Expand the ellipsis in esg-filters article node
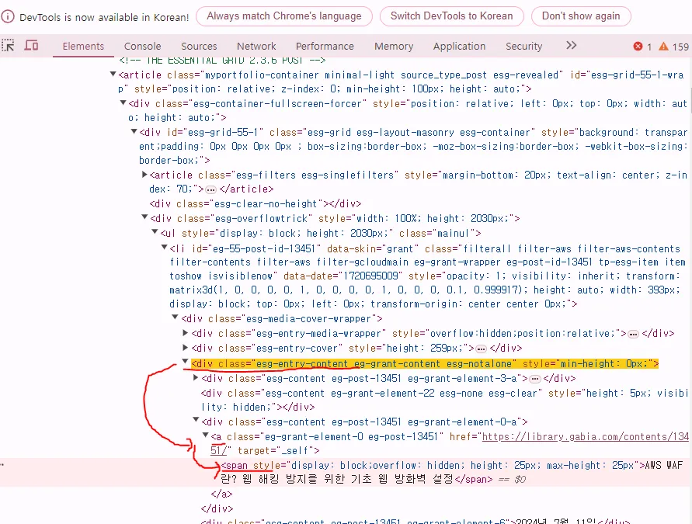The width and height of the screenshot is (692, 524). 211,189
